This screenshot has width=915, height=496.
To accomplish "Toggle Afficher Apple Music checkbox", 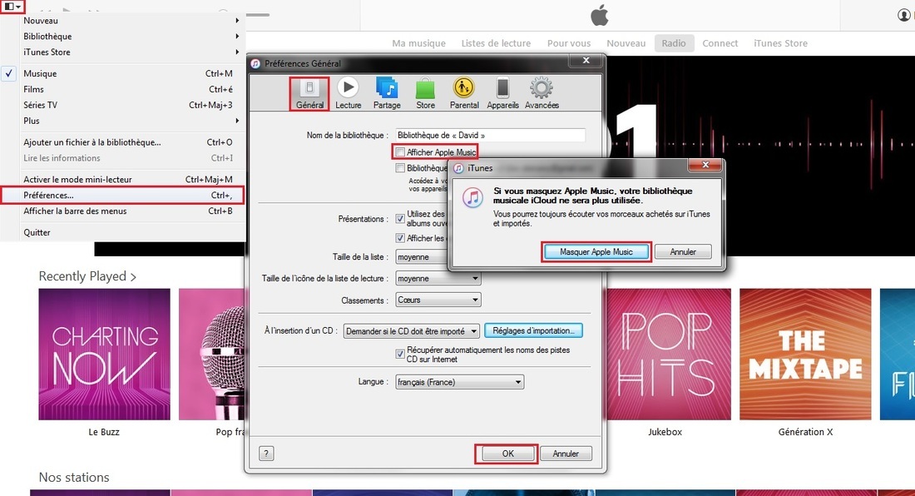I will pos(400,152).
